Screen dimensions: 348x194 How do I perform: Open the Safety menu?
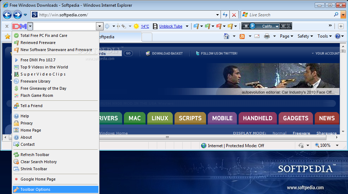(x=305, y=36)
